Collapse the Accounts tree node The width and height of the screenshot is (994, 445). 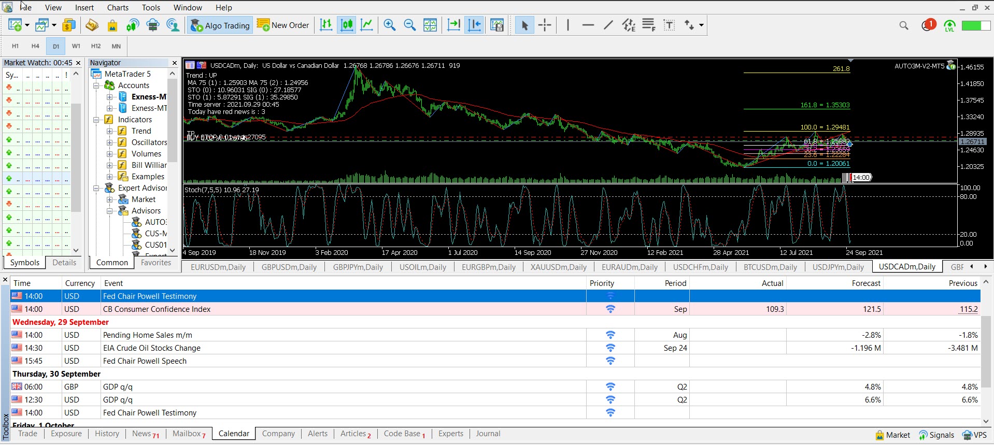(x=96, y=85)
